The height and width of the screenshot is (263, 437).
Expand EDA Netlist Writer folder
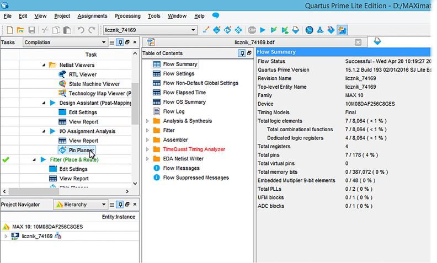147,159
